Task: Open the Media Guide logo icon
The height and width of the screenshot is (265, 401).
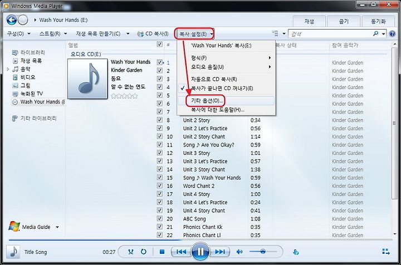Action: point(14,227)
